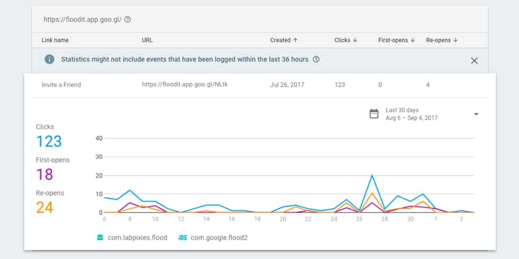The height and width of the screenshot is (259, 519).
Task: Click the down arrow beside Re-opens header
Action: point(455,40)
